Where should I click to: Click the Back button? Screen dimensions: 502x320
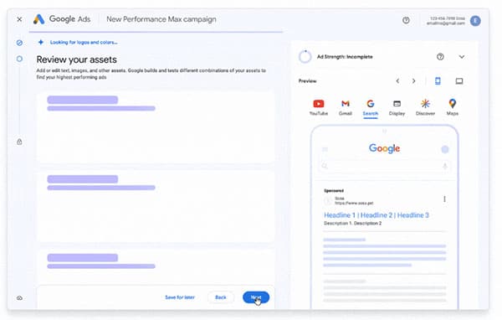pos(221,297)
